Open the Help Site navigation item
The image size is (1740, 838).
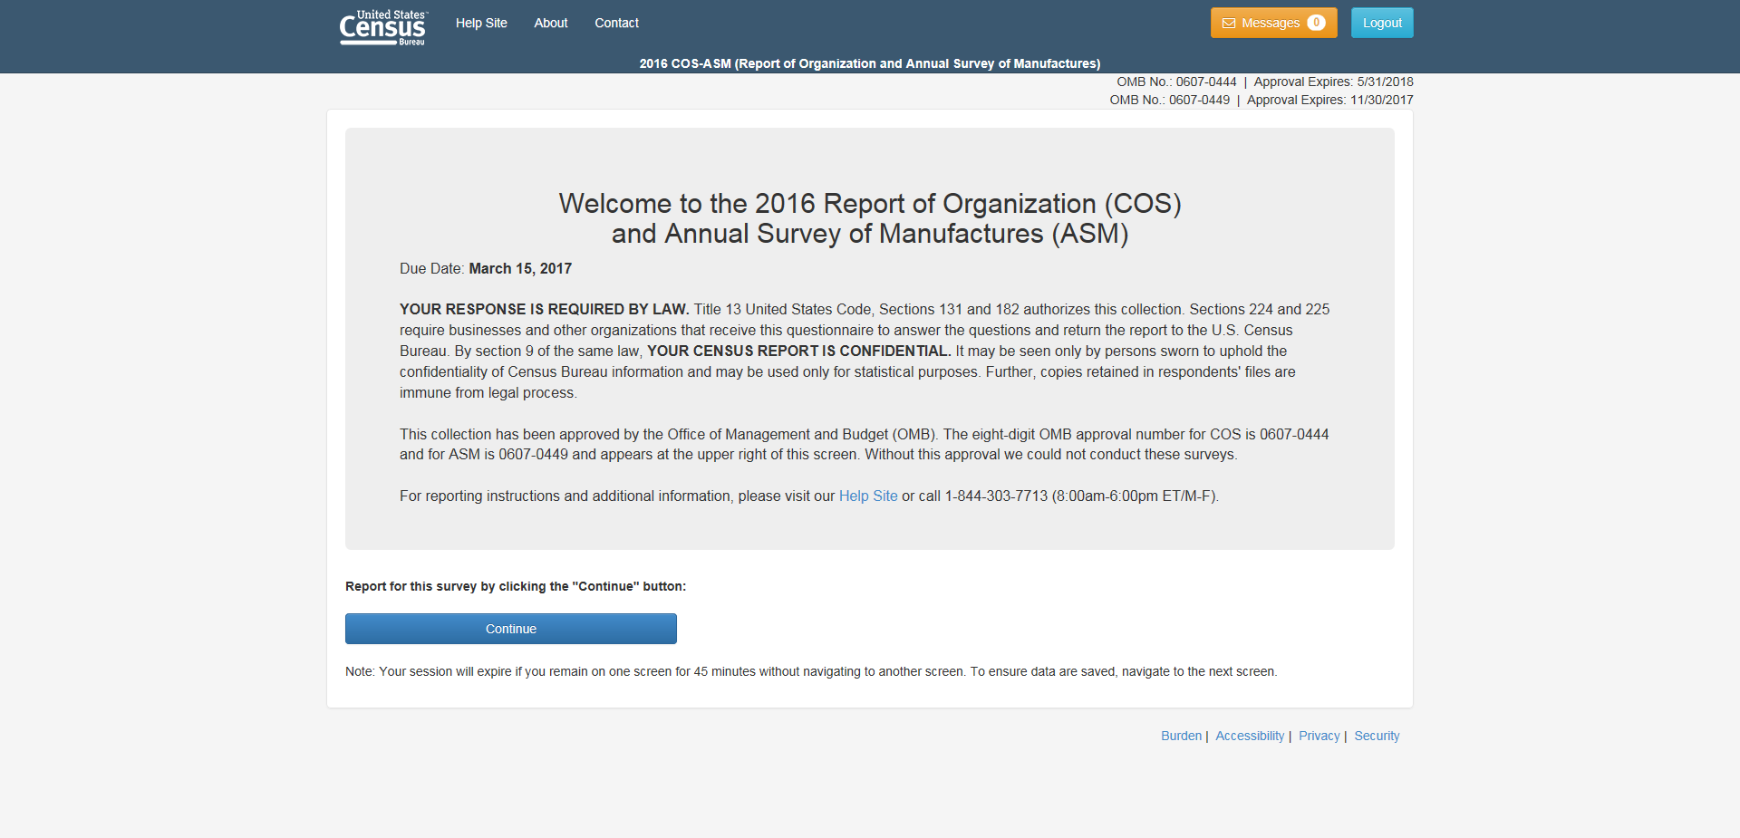(481, 24)
